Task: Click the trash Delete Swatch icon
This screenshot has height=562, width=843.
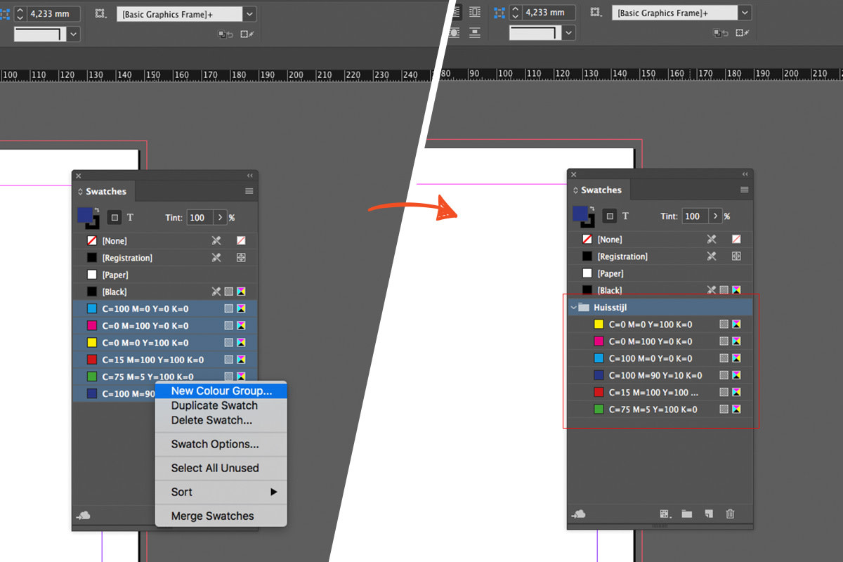Action: [x=731, y=514]
